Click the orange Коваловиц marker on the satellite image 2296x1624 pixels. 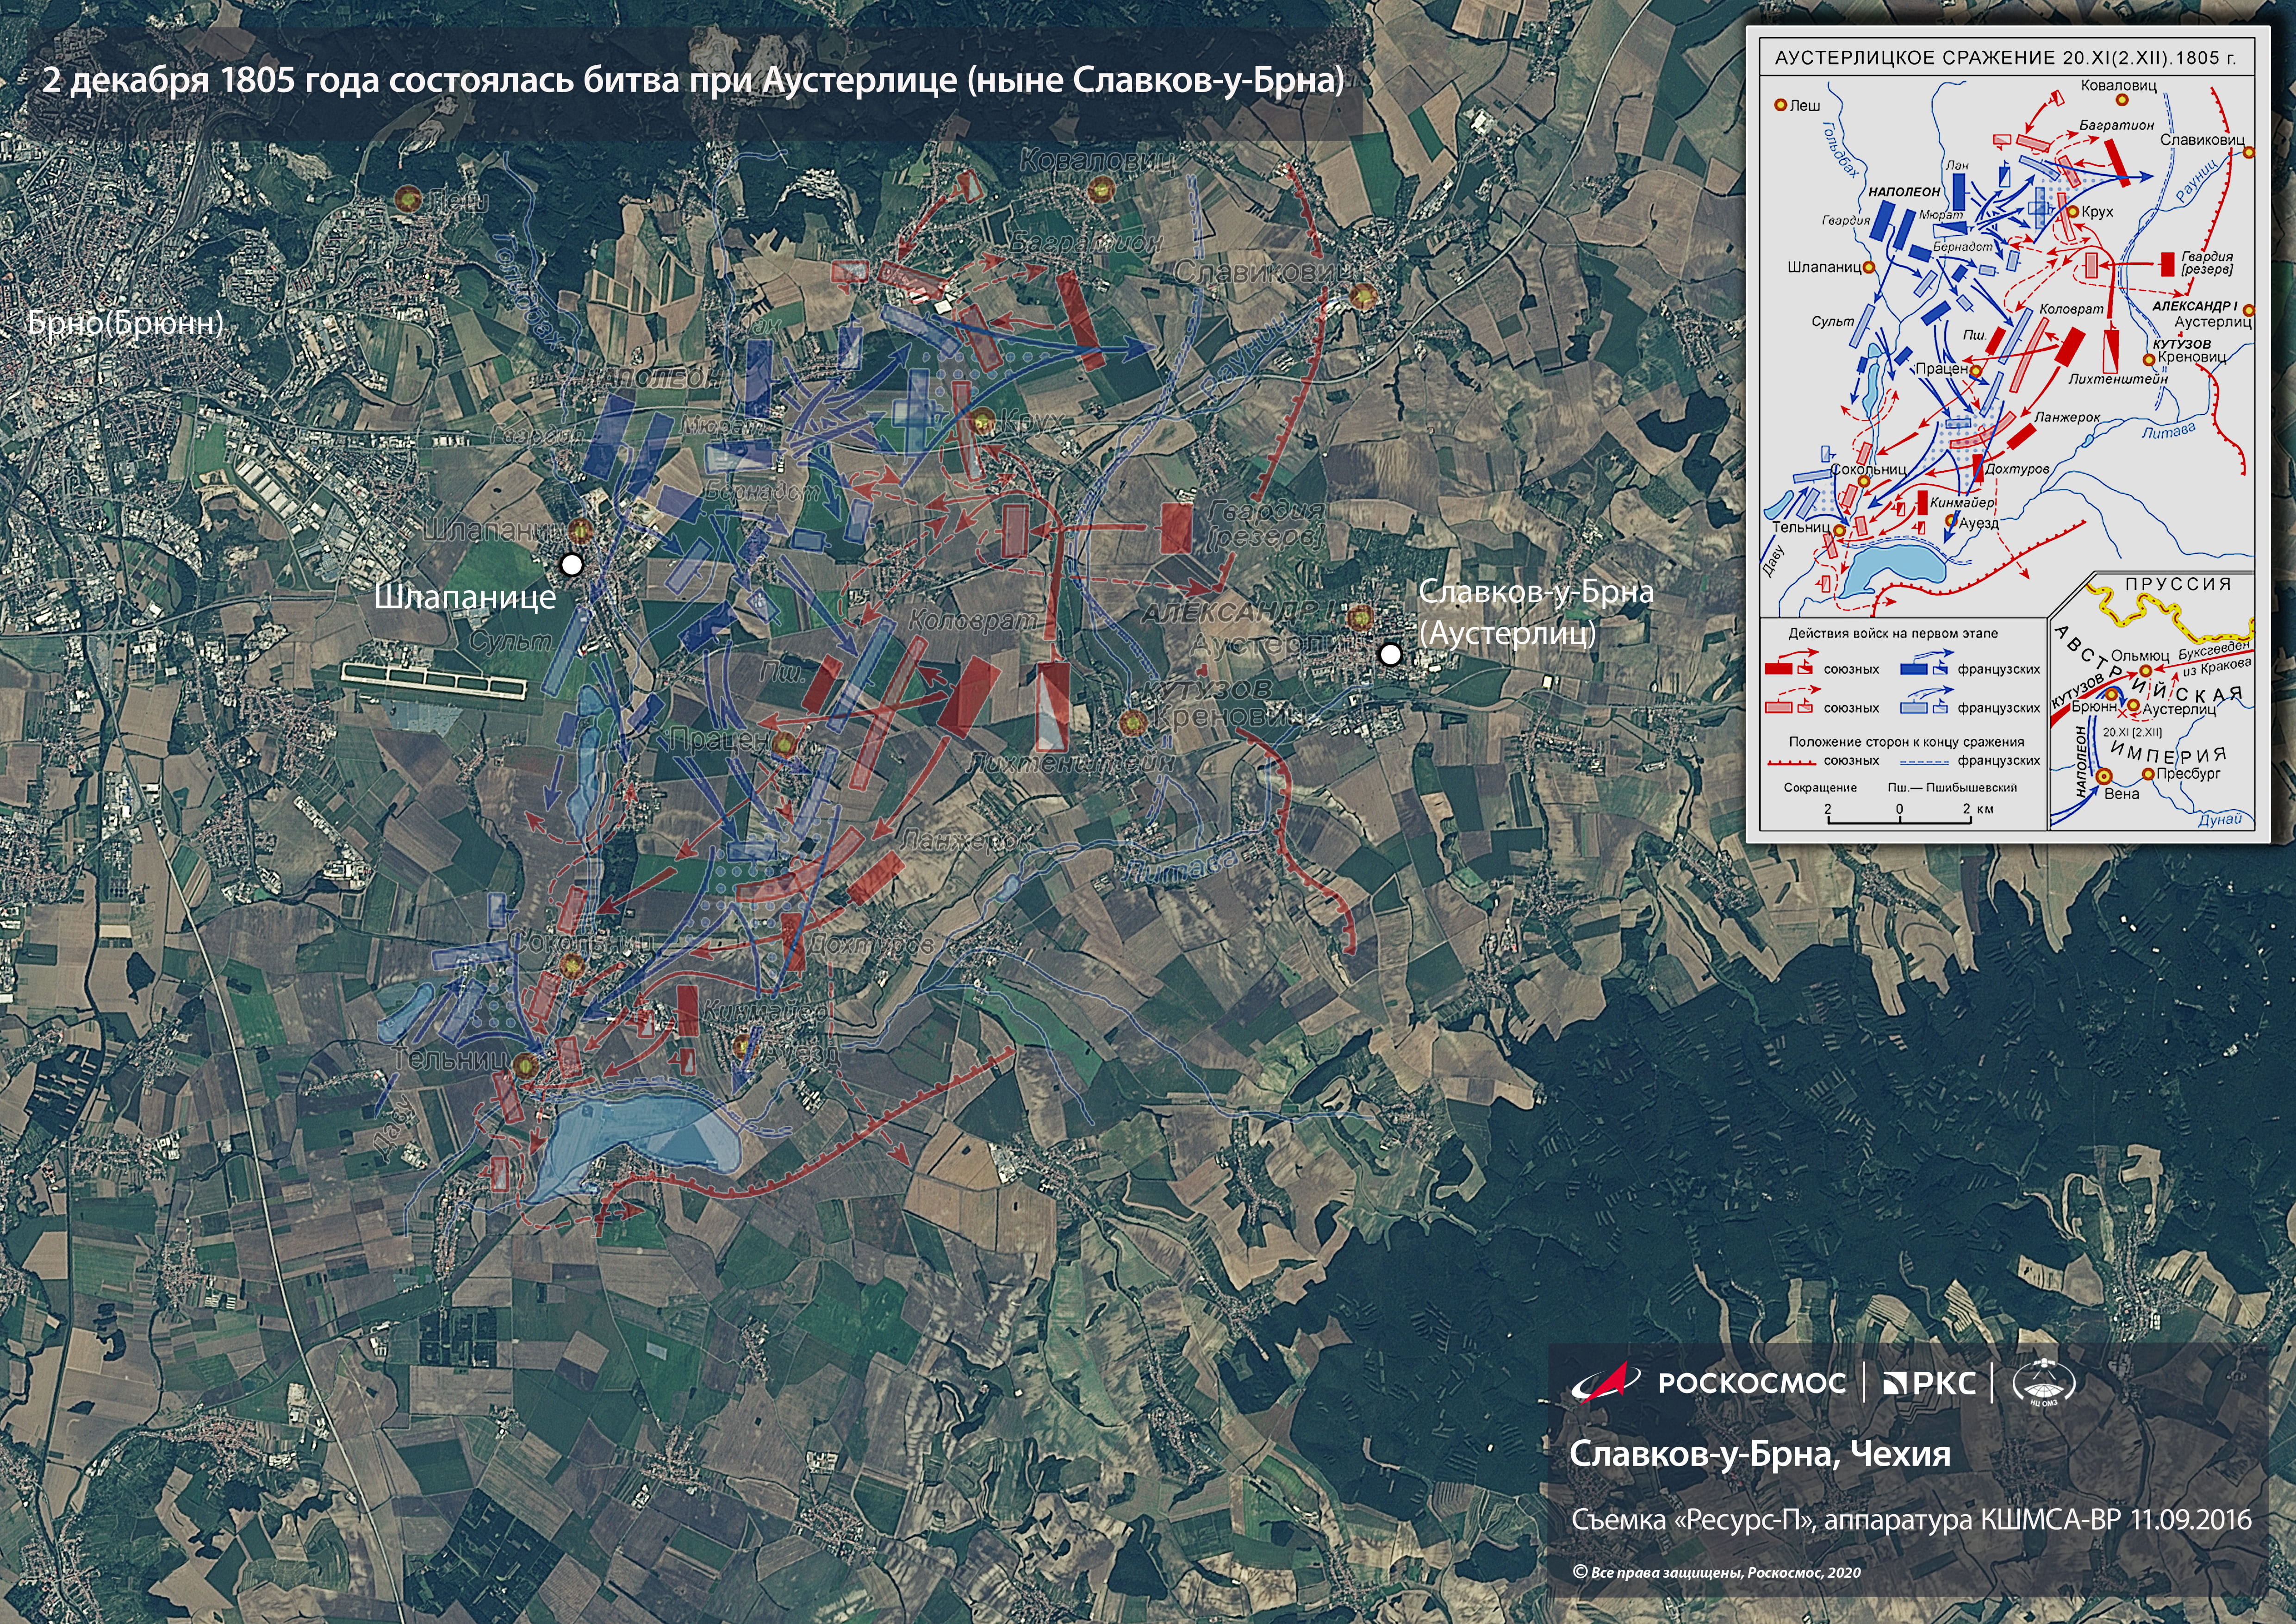pos(1101,189)
